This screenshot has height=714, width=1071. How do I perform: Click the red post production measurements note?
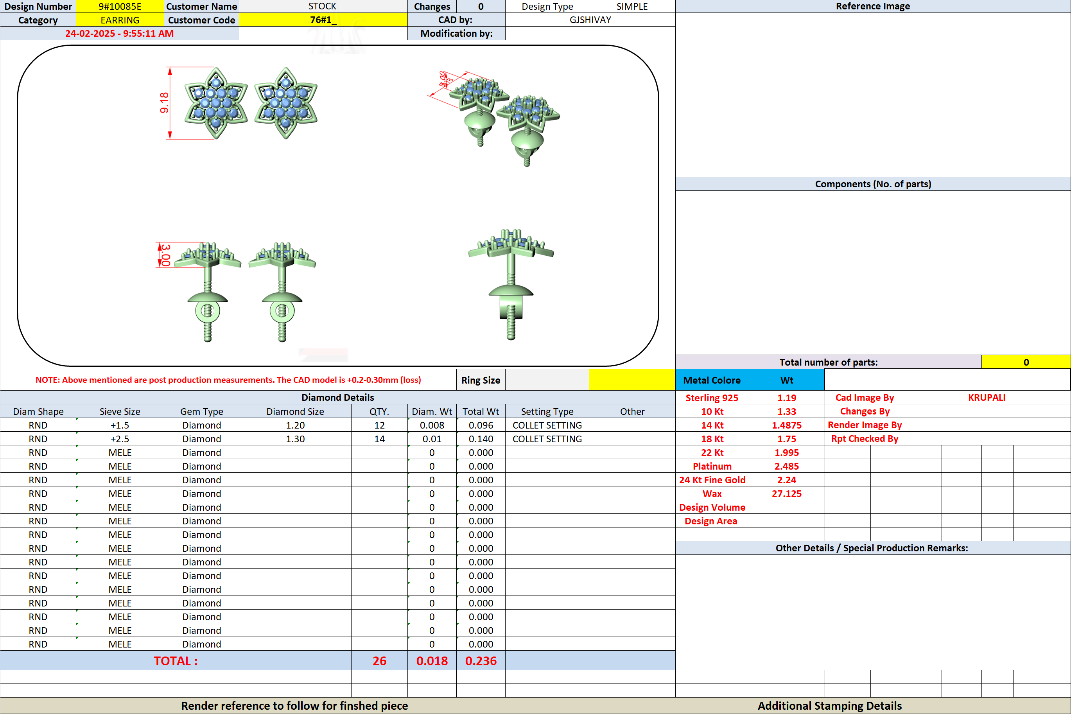pyautogui.click(x=228, y=380)
